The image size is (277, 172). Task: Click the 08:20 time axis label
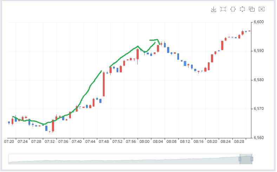[212, 141]
